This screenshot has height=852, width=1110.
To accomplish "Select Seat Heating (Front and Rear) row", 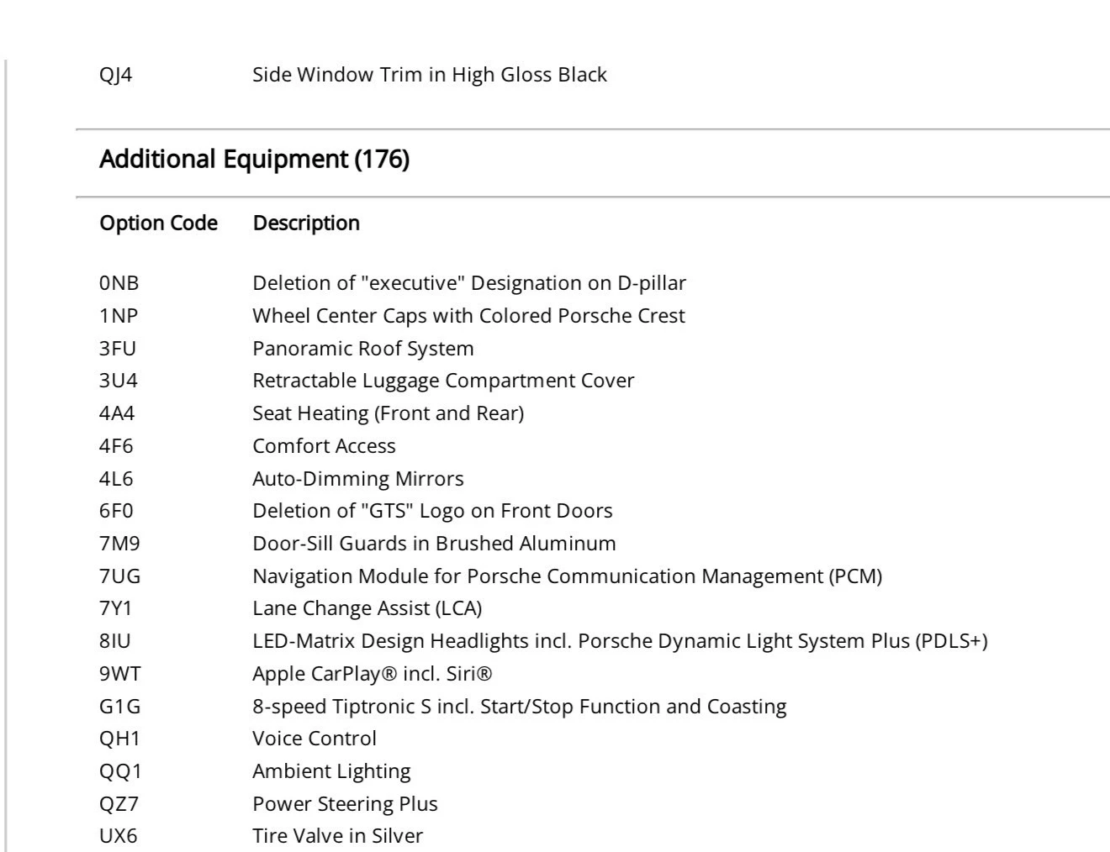I will pos(388,413).
